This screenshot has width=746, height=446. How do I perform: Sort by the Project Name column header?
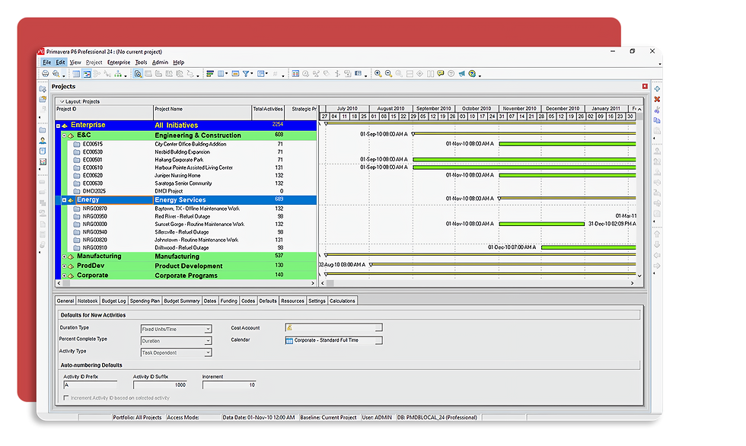click(x=202, y=112)
